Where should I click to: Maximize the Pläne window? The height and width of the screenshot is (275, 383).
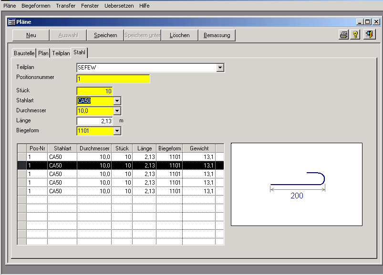[x=367, y=22]
